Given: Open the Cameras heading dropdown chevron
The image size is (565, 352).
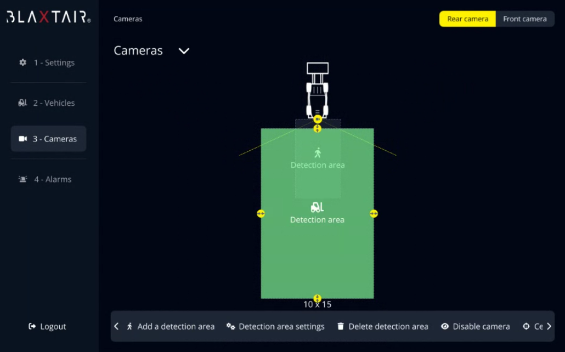Looking at the screenshot, I should (184, 51).
